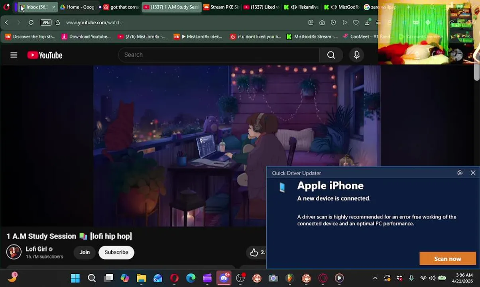This screenshot has height=287, width=480.
Task: Start voice search with microphone icon
Action: 356,55
